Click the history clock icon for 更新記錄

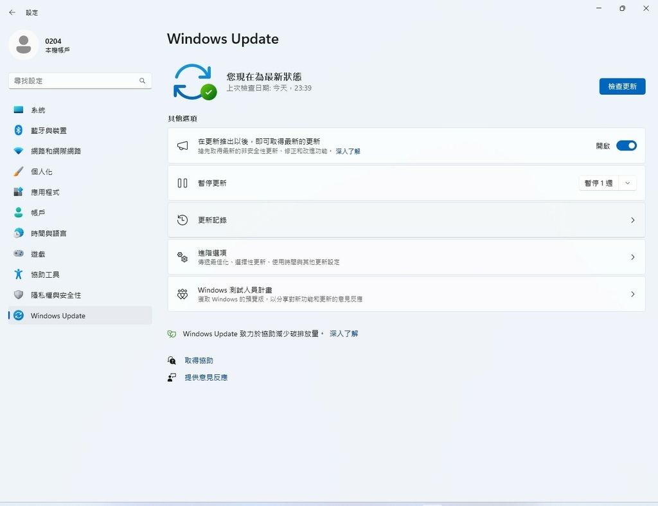point(182,220)
